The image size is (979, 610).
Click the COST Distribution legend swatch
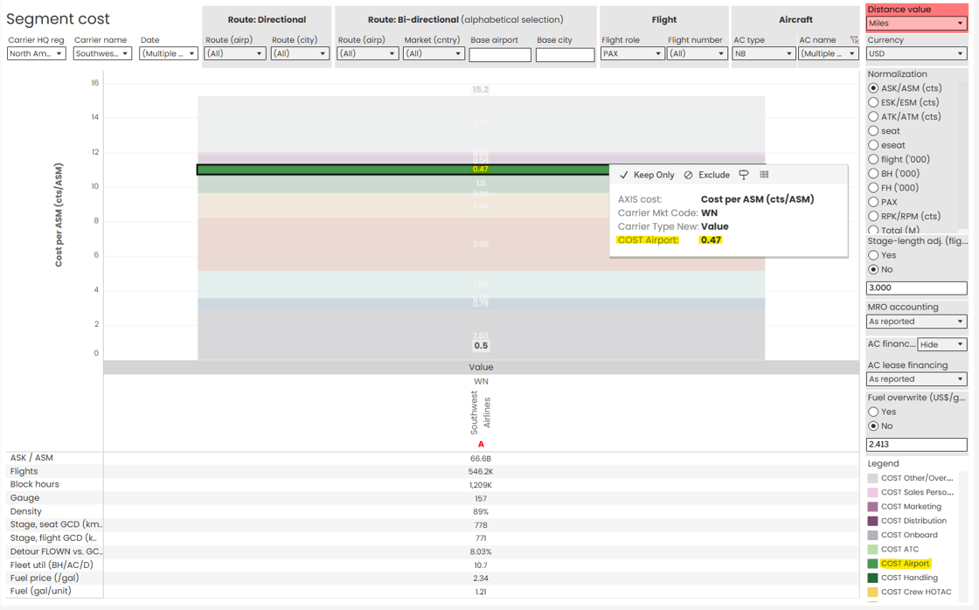pos(872,521)
